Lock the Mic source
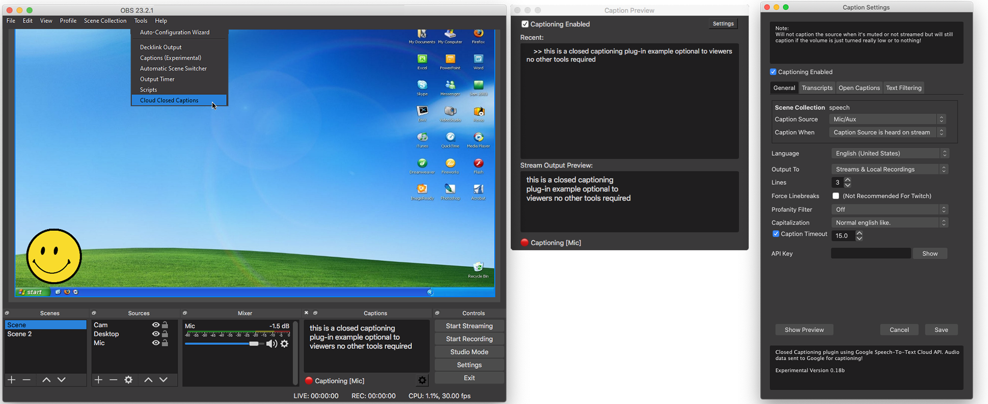The width and height of the screenshot is (988, 404). 165,343
